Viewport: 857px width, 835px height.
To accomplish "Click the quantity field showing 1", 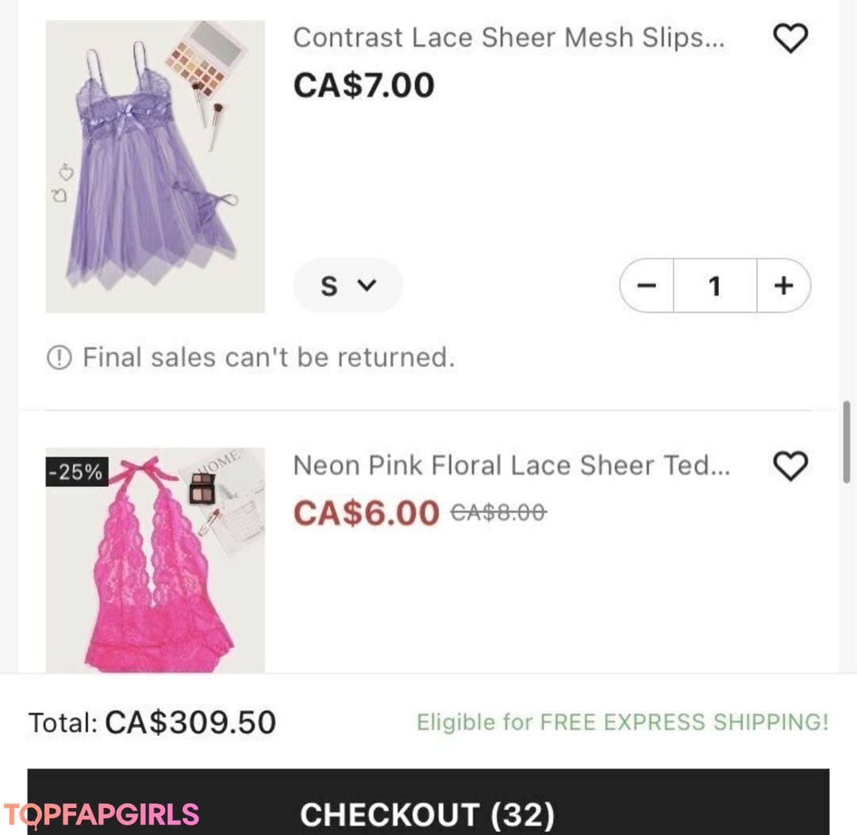I will tap(714, 285).
